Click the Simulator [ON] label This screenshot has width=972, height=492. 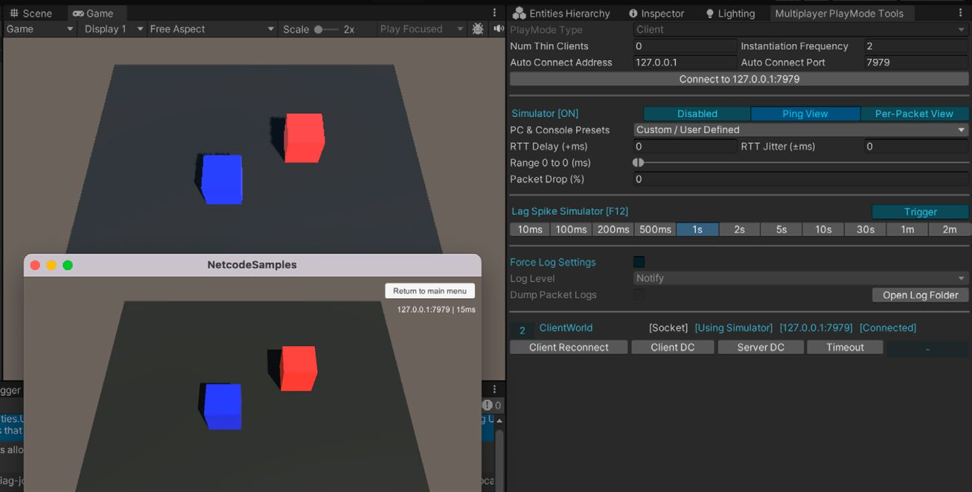545,114
